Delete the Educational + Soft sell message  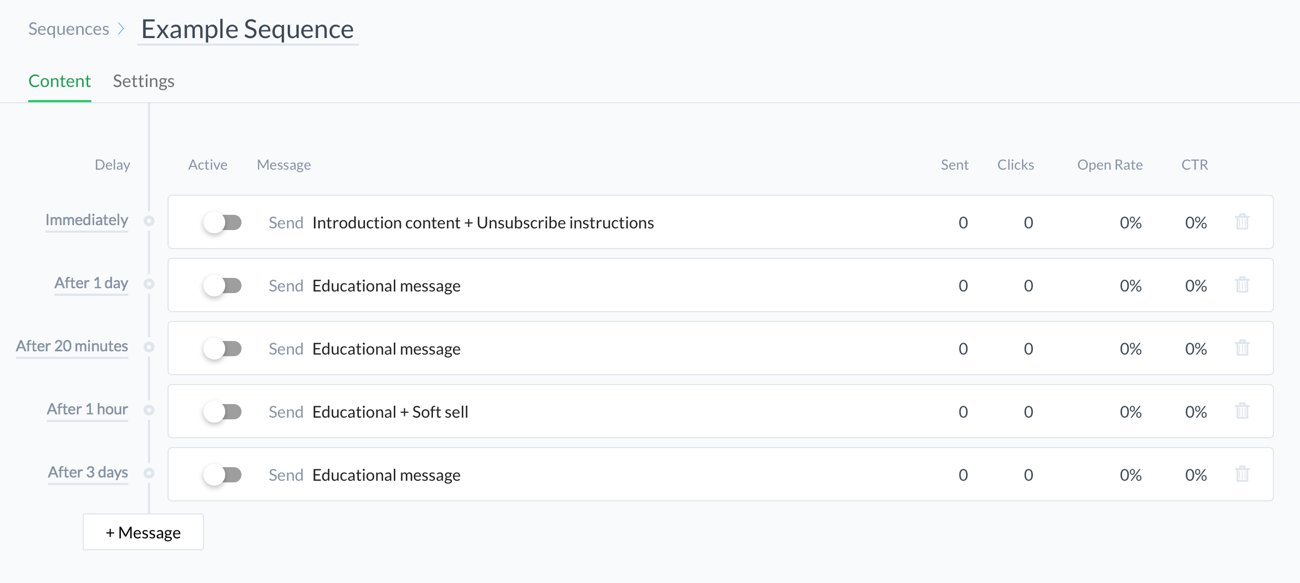pyautogui.click(x=1242, y=411)
